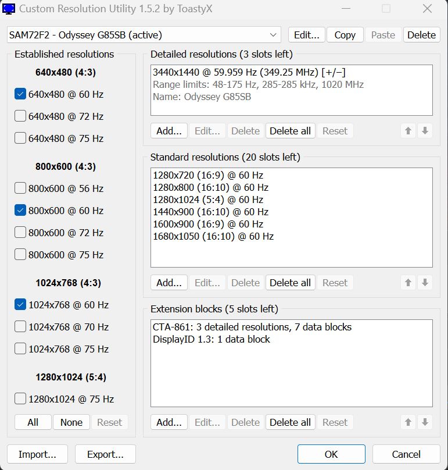
Task: Select None for established resolutions
Action: pyautogui.click(x=71, y=422)
